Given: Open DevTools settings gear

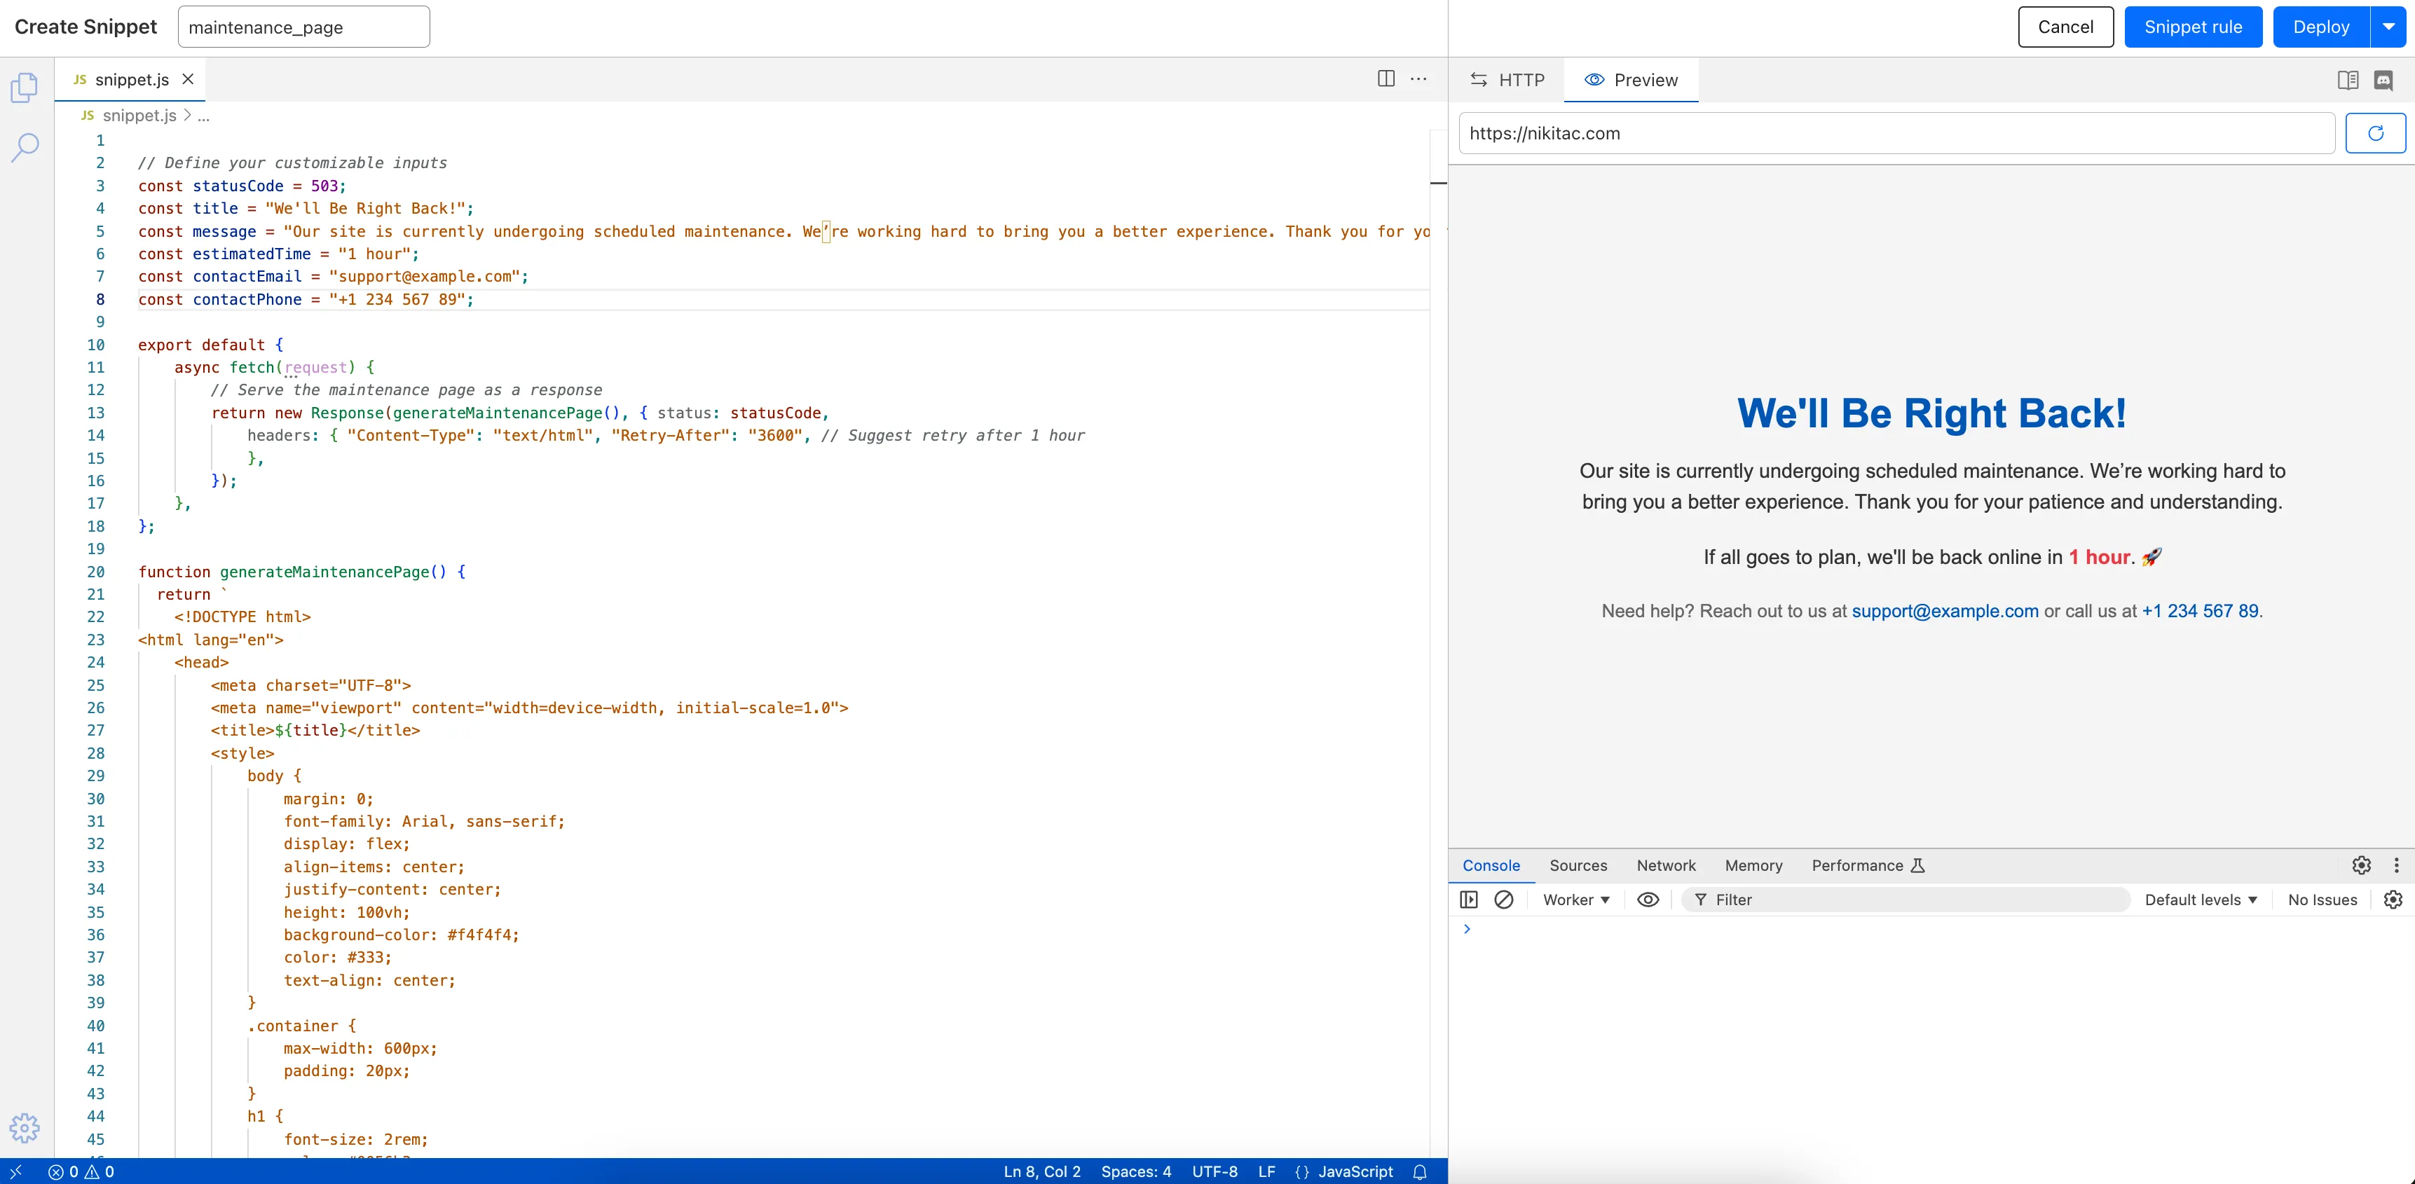Looking at the screenshot, I should (2362, 865).
